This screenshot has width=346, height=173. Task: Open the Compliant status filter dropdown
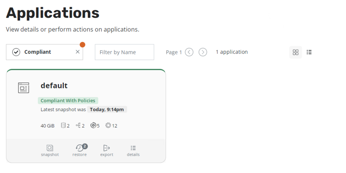(41, 52)
